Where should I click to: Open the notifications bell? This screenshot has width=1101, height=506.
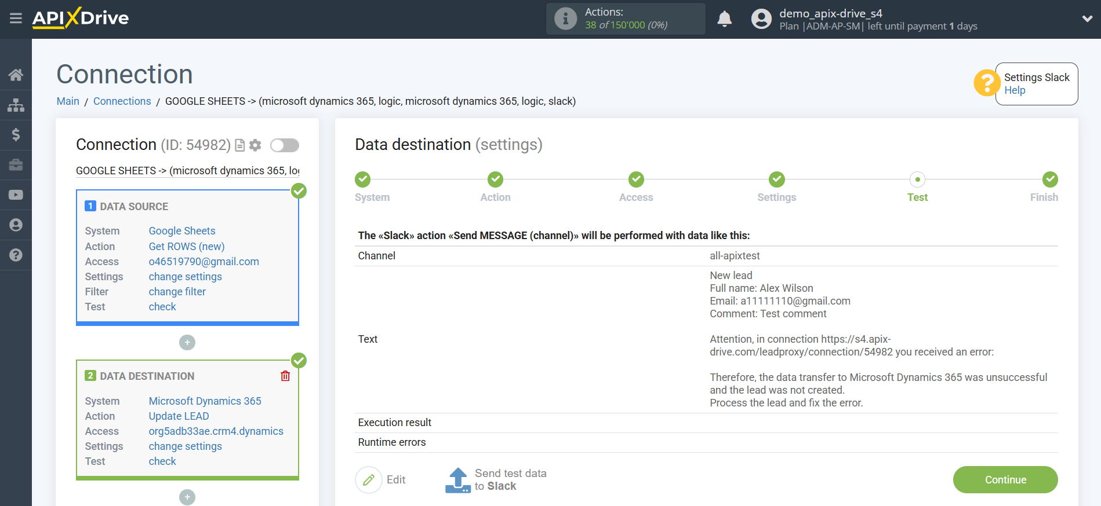point(725,19)
